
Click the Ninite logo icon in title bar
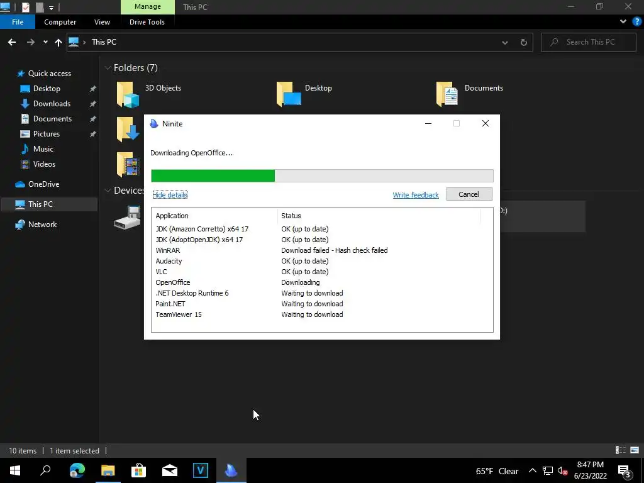(154, 124)
